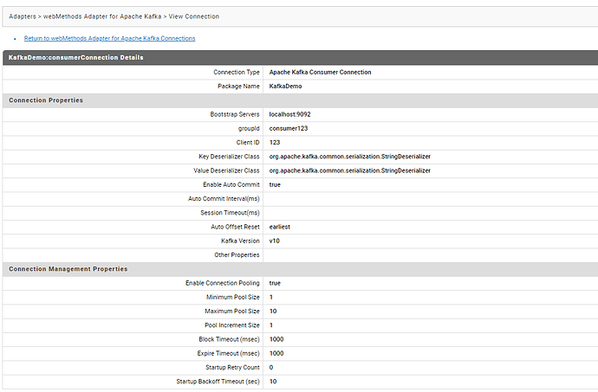Click the Value Deserializer Class label
This screenshot has width=598, height=392.
[226, 170]
